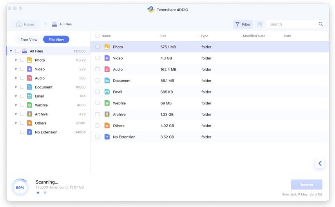Click the Archive icon in the sidebar

tap(29, 114)
